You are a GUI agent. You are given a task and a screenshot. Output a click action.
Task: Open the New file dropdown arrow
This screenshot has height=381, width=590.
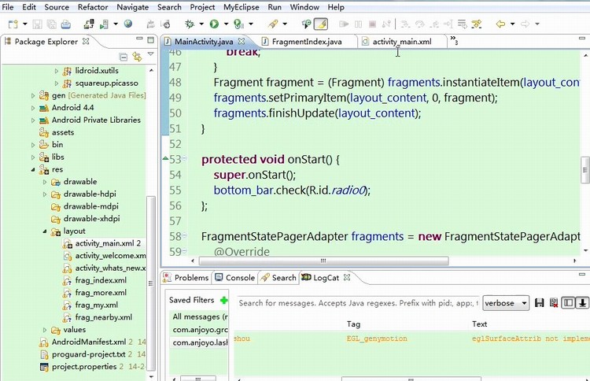[25, 24]
